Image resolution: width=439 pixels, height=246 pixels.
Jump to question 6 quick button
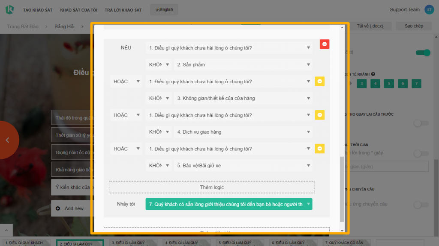[403, 83]
